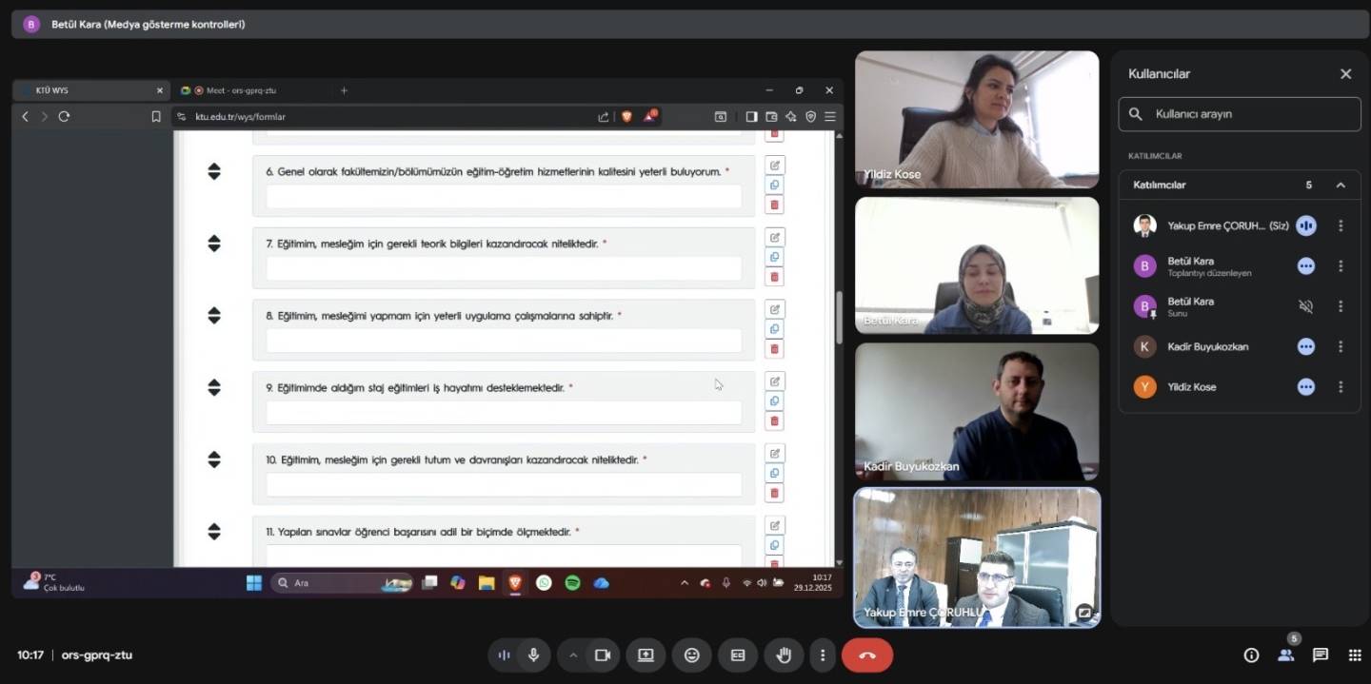
Task: Click the Kullanıcı arayın search field
Action: (1247, 114)
